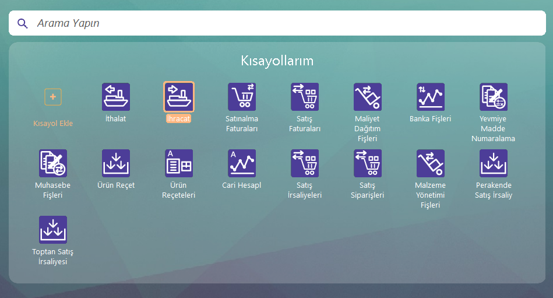The image size is (553, 298).
Task: Click the Kısayol Ekle text label
Action: (x=53, y=123)
